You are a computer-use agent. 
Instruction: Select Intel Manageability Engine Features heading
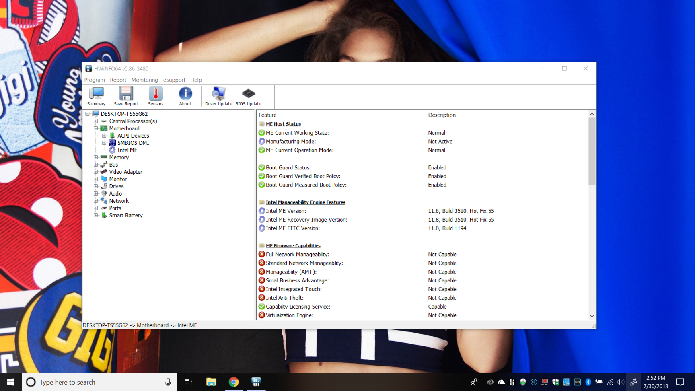point(306,202)
